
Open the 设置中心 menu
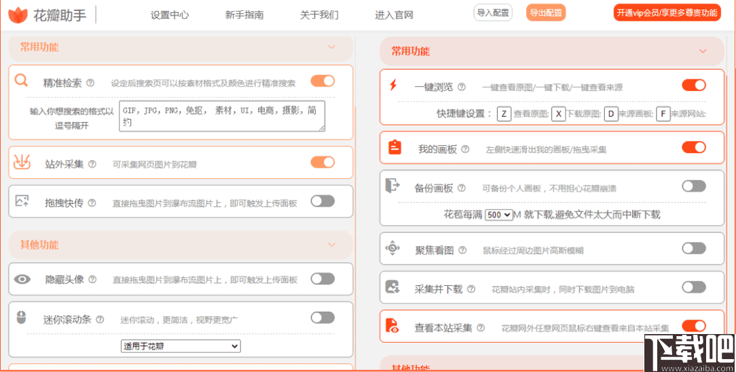pyautogui.click(x=170, y=15)
